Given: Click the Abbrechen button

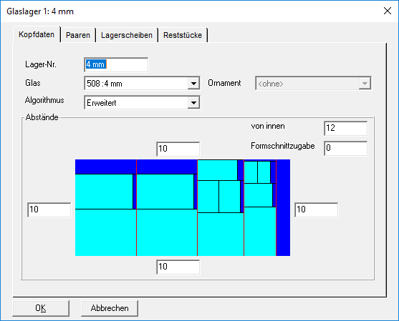Looking at the screenshot, I should [x=110, y=308].
